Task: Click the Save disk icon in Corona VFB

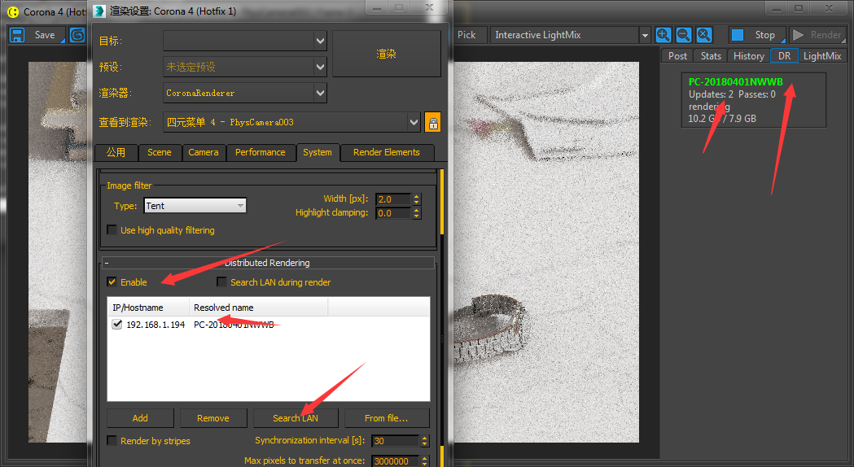Action: [x=17, y=35]
